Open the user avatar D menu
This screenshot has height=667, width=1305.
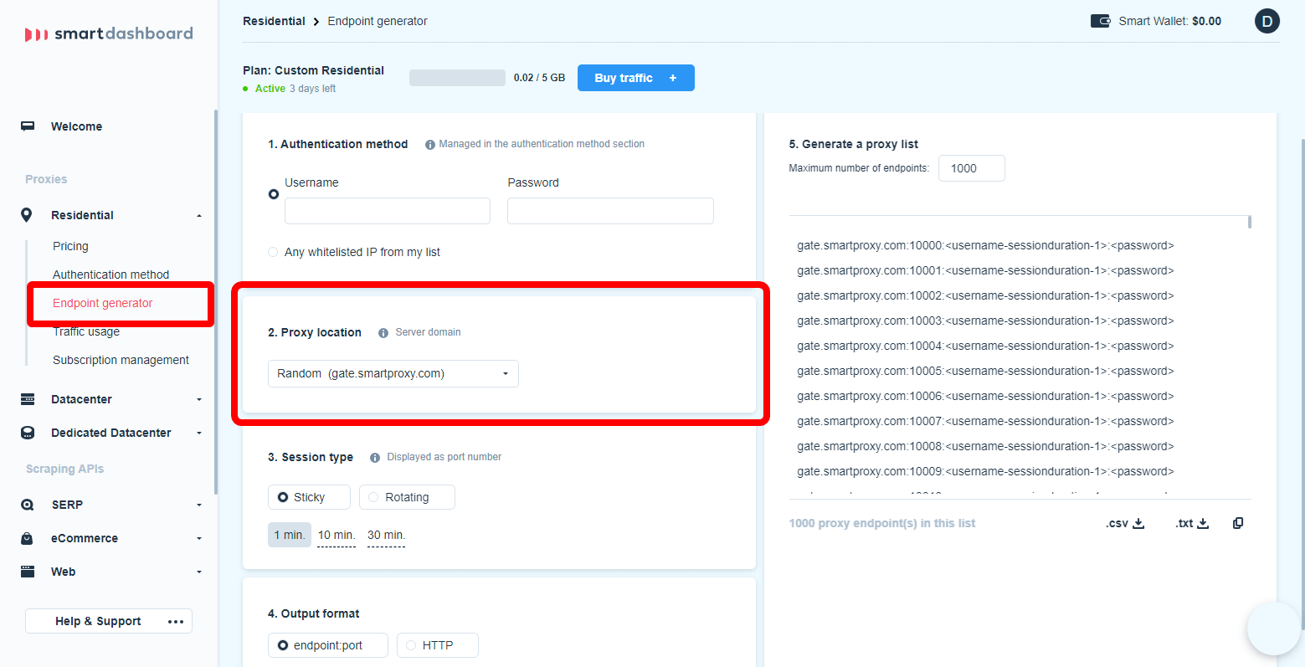pos(1267,21)
